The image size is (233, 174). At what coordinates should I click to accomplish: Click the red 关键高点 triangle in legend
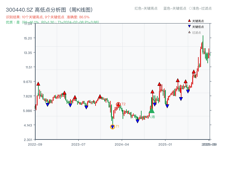[x=189, y=21]
